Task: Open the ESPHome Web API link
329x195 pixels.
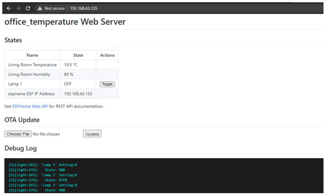Action: click(x=30, y=106)
